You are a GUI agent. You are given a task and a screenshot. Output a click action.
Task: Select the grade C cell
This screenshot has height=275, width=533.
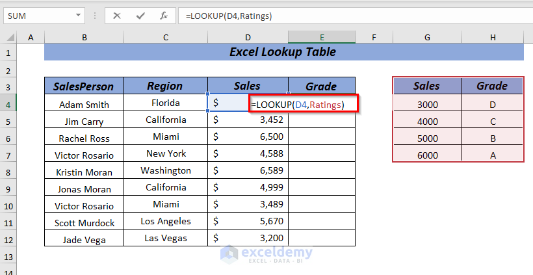click(x=493, y=120)
